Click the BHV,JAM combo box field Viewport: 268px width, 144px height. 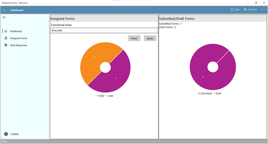(104, 30)
